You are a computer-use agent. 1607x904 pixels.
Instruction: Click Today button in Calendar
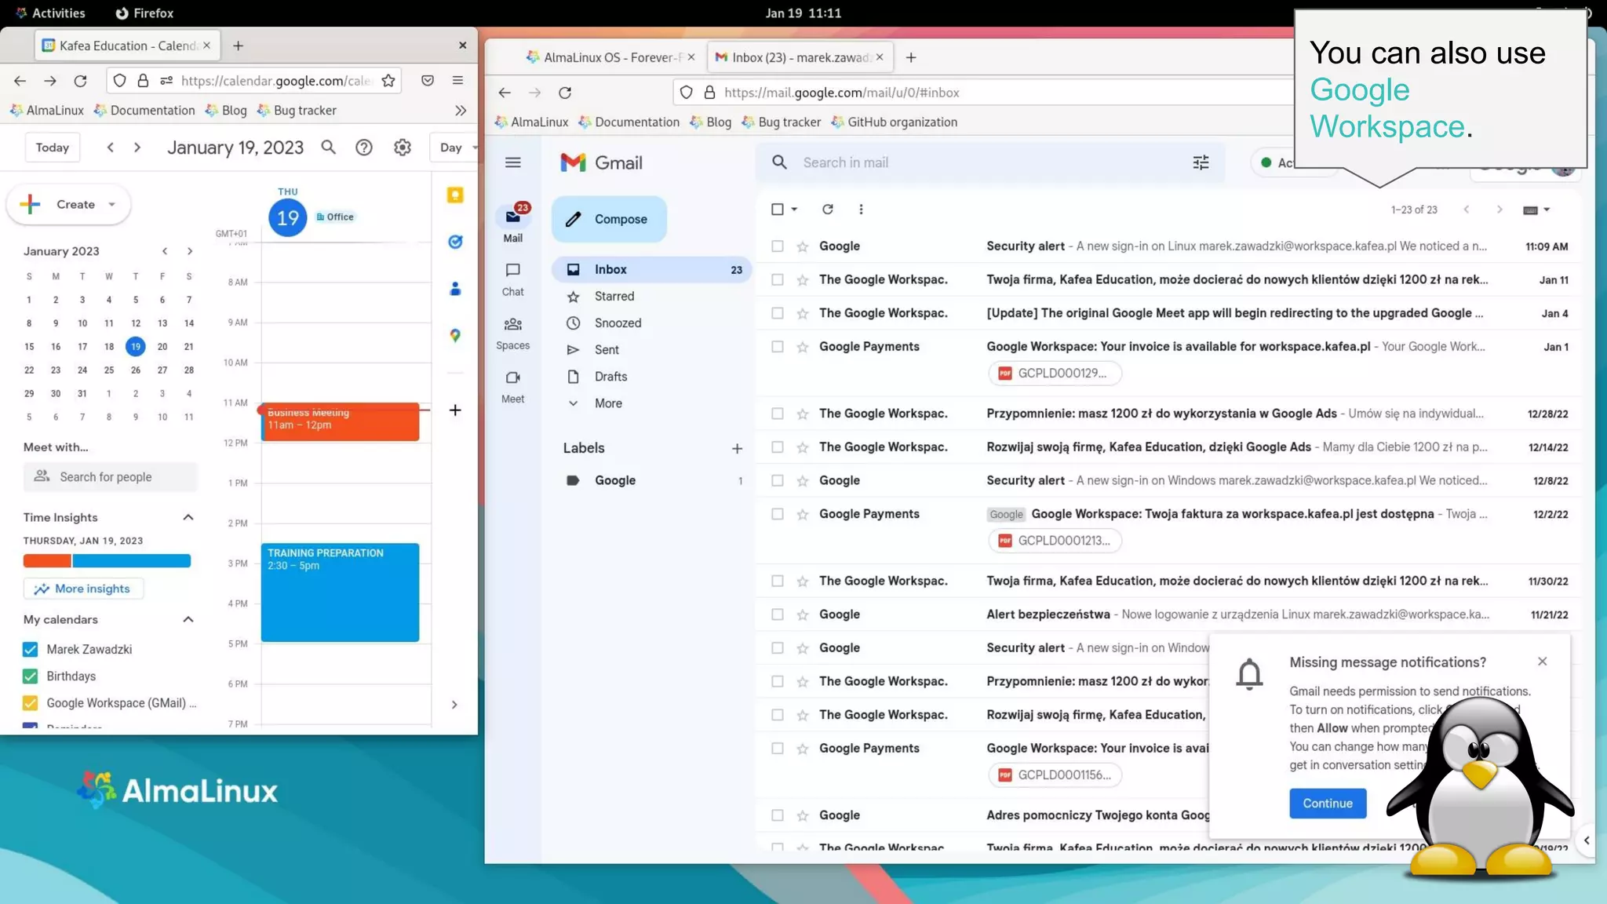pos(53,148)
